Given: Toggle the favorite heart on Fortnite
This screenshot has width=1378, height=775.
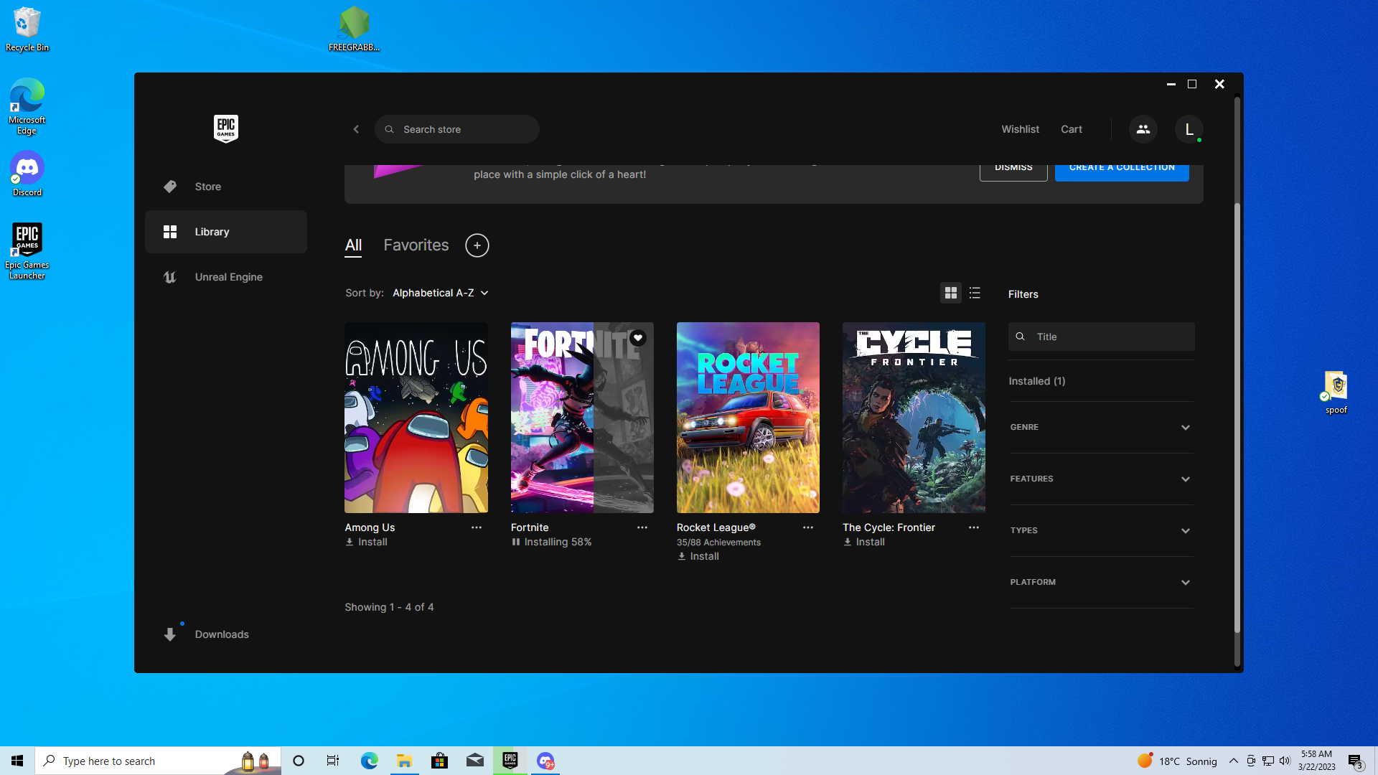Looking at the screenshot, I should coord(637,338).
